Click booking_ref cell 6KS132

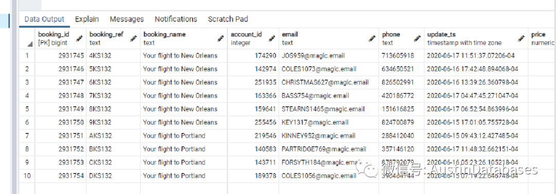[113, 82]
